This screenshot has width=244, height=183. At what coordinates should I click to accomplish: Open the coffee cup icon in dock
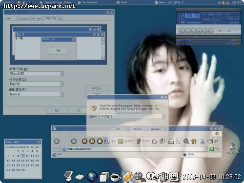(x=116, y=177)
